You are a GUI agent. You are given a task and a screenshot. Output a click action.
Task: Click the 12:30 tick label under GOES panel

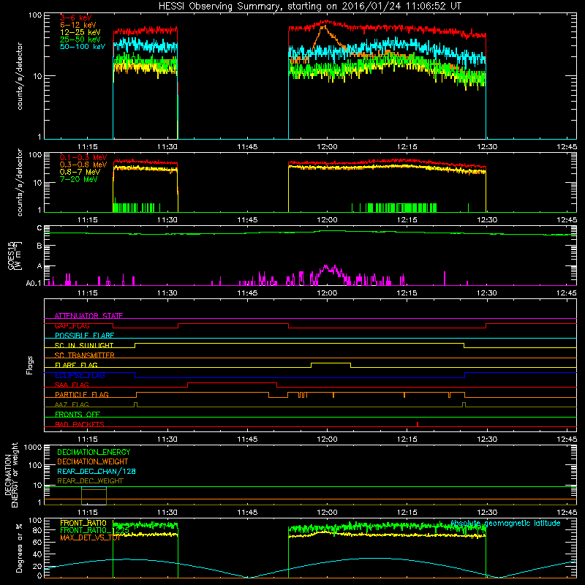[487, 293]
